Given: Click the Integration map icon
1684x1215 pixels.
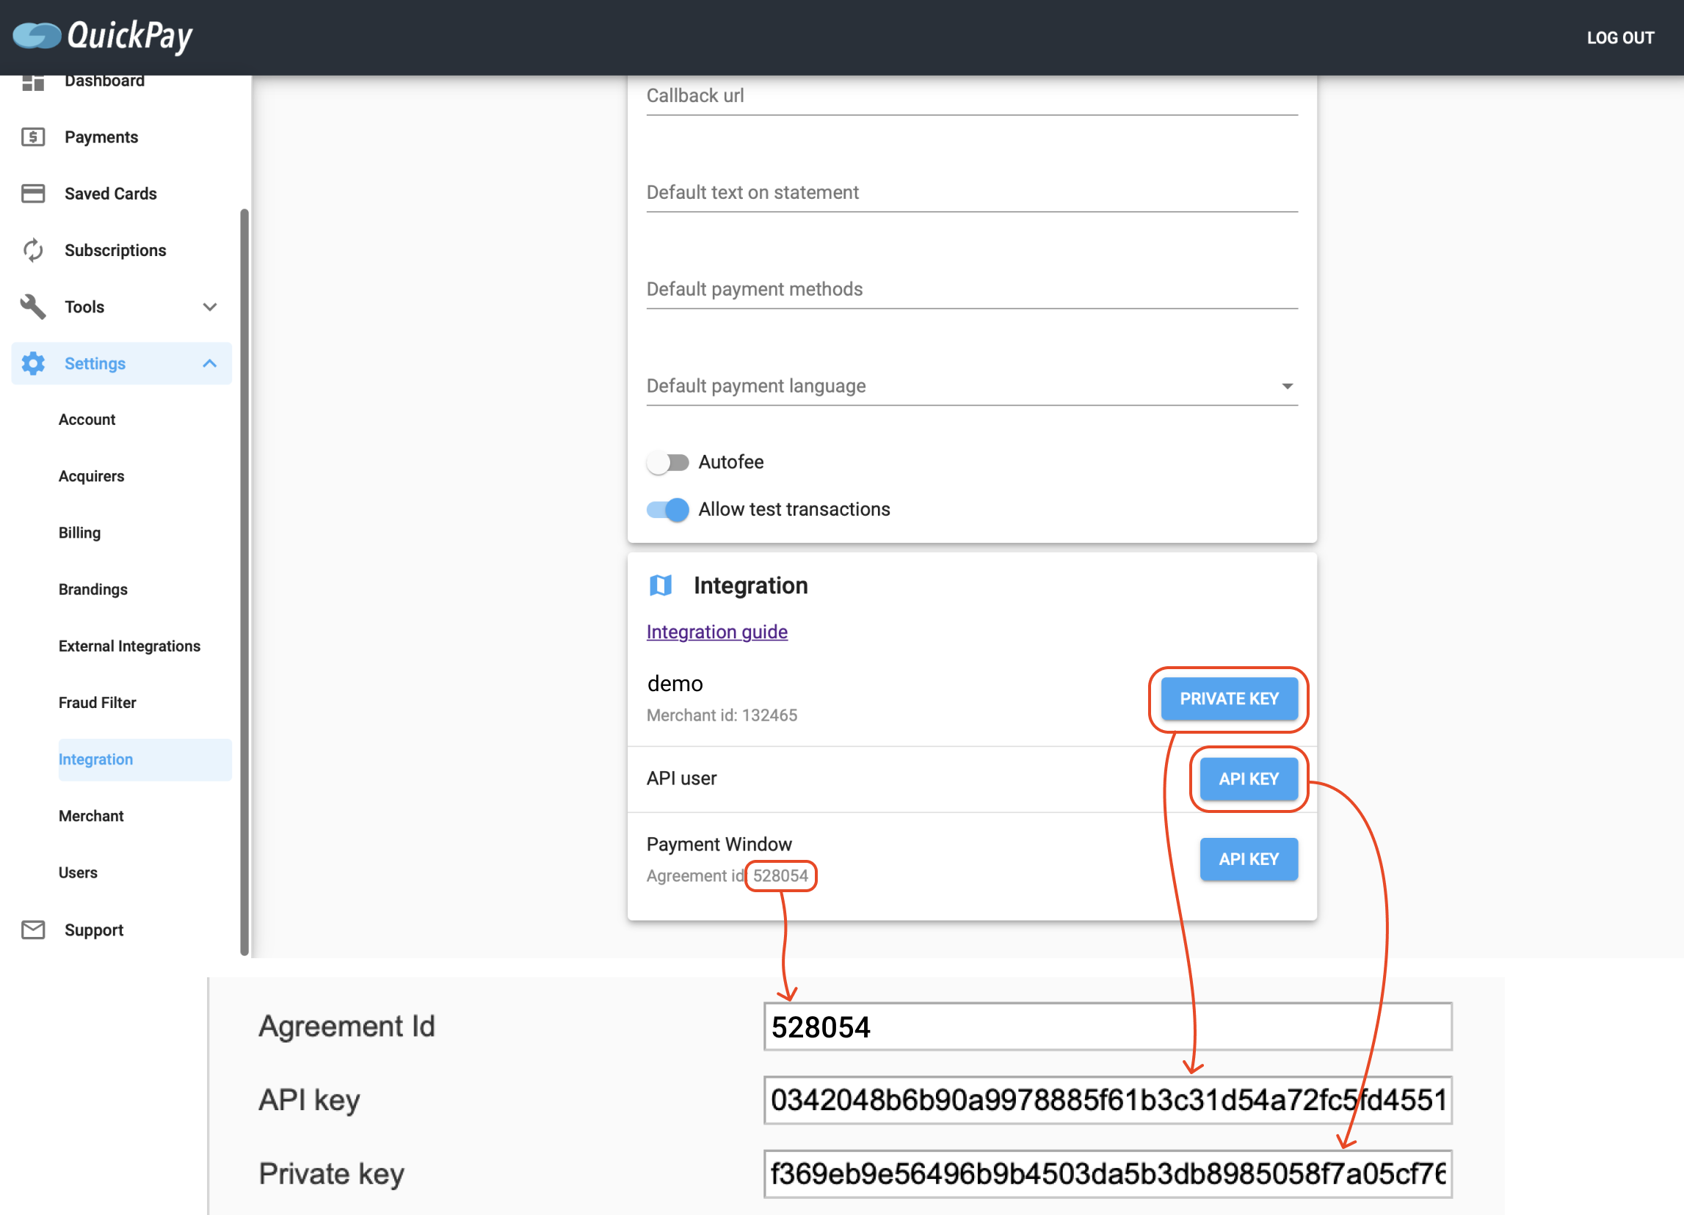Looking at the screenshot, I should click(660, 585).
